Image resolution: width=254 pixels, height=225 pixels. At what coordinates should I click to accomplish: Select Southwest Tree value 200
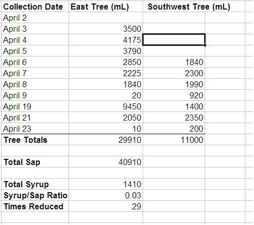click(x=174, y=129)
